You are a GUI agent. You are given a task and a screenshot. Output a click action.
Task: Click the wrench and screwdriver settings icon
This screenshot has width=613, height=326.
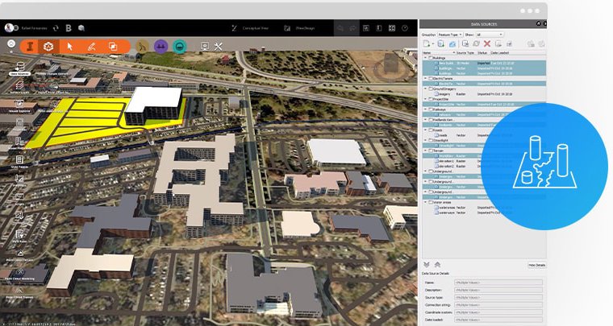[x=218, y=47]
